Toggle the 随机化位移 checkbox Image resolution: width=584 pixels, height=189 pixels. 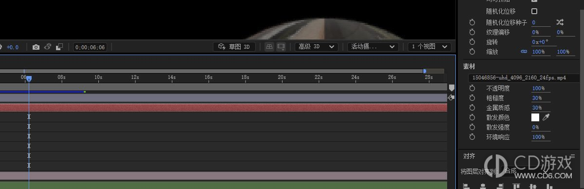534,11
